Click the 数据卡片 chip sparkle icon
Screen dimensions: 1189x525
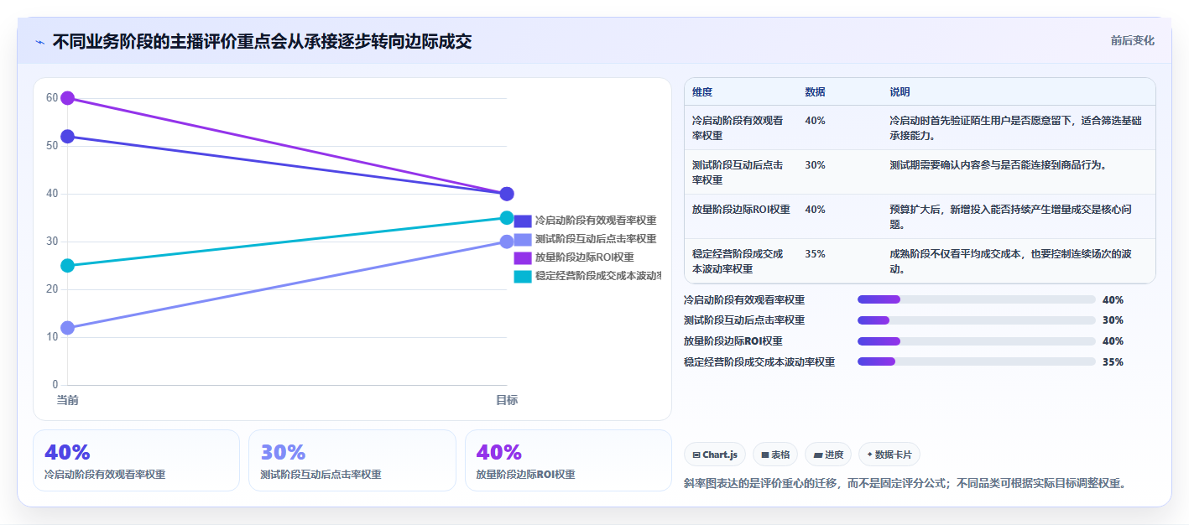pyautogui.click(x=869, y=455)
